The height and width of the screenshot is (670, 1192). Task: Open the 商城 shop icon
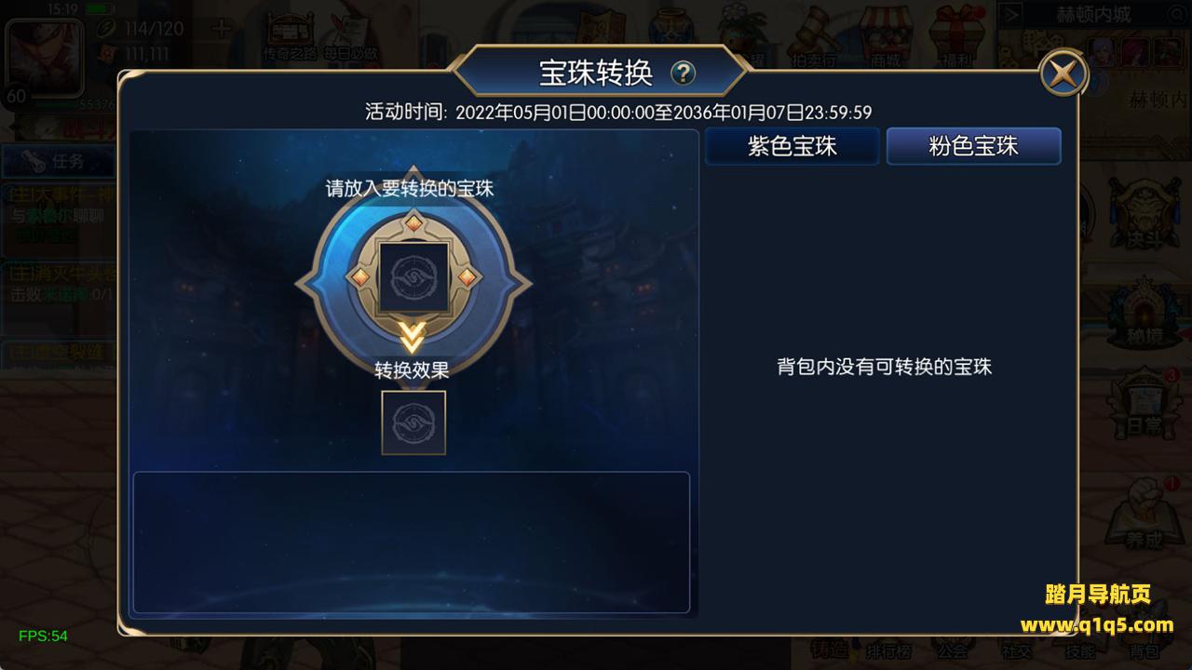[886, 35]
